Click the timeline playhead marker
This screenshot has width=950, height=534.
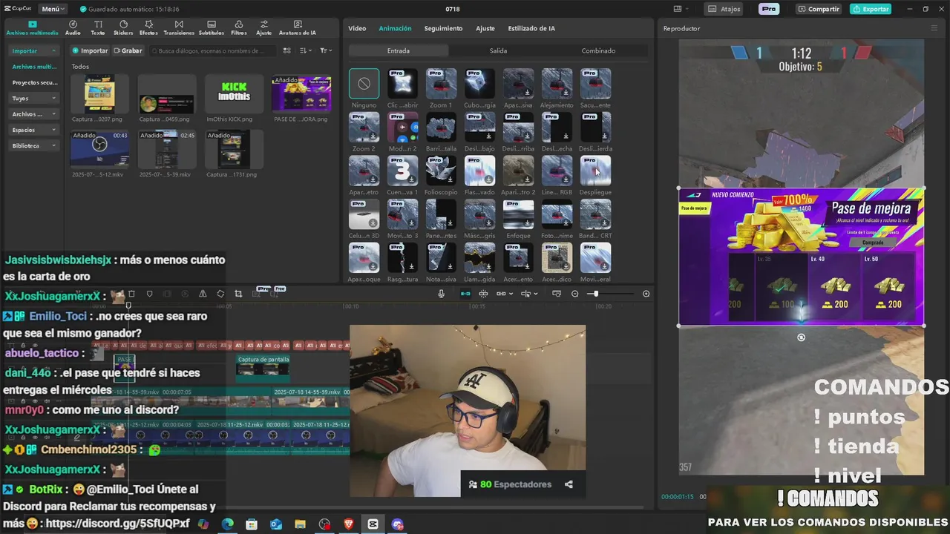[128, 305]
